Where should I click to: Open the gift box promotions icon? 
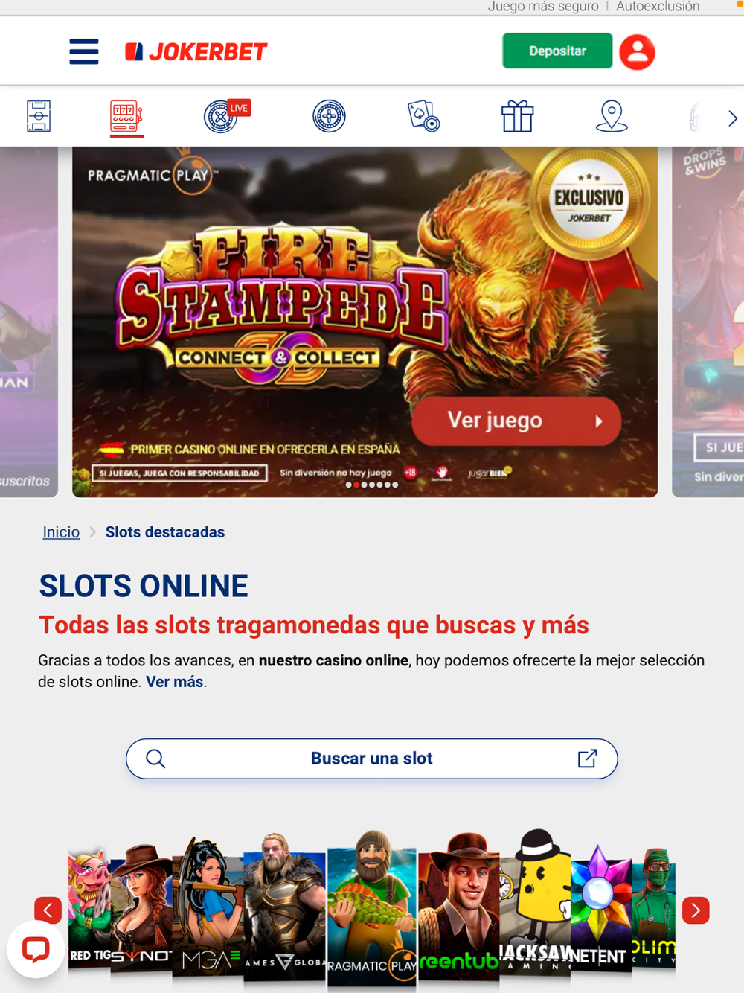click(x=518, y=116)
